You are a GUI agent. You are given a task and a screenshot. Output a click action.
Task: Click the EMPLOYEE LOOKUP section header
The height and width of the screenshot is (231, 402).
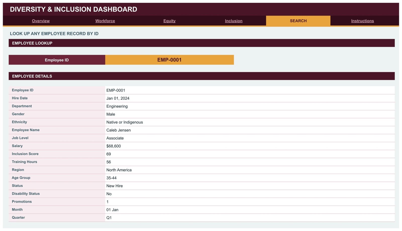202,43
